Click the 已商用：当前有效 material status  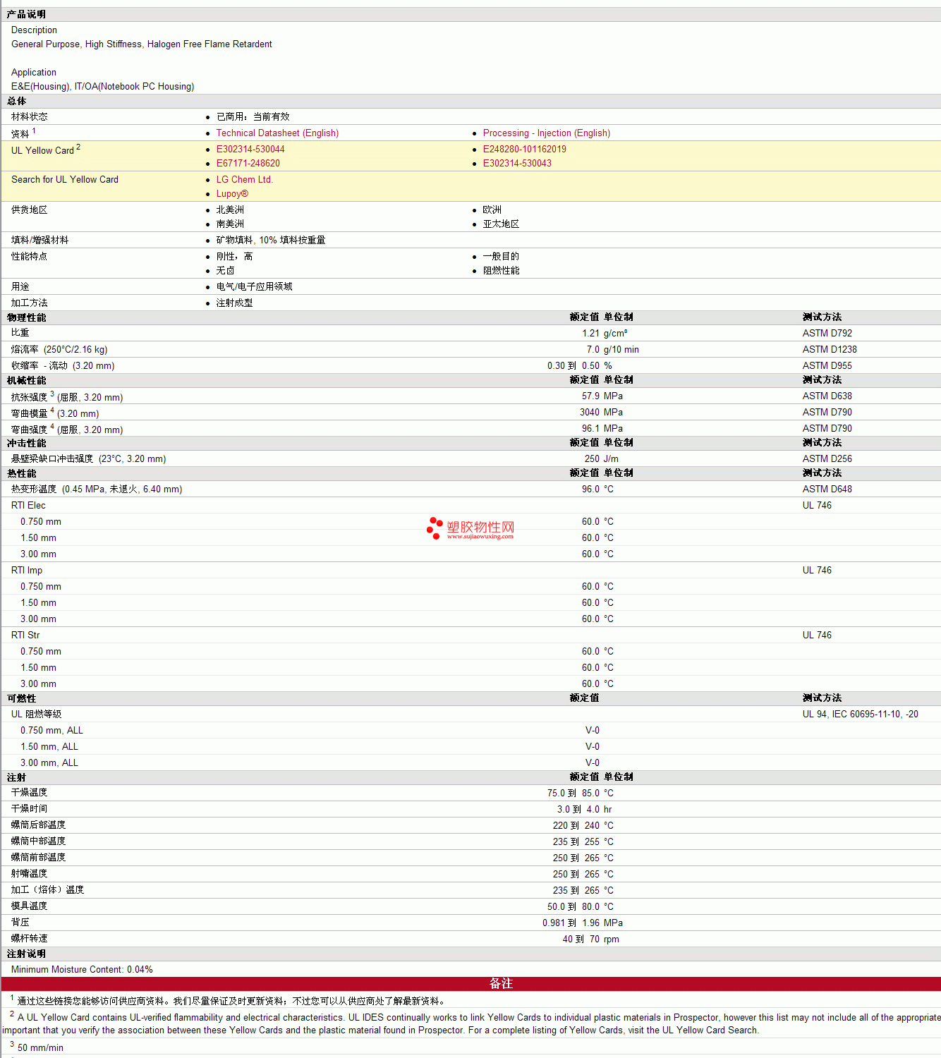253,116
